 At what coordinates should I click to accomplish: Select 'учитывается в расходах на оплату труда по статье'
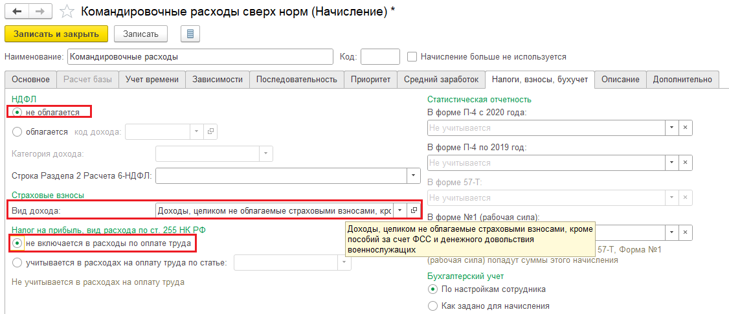tap(17, 263)
